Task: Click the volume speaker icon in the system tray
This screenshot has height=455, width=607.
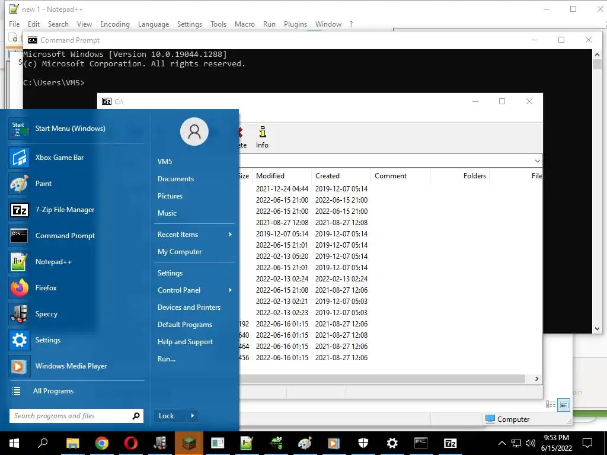Action: tap(531, 443)
